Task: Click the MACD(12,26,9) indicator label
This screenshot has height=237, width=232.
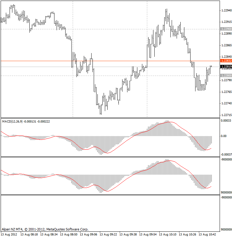Action: [x=26, y=122]
